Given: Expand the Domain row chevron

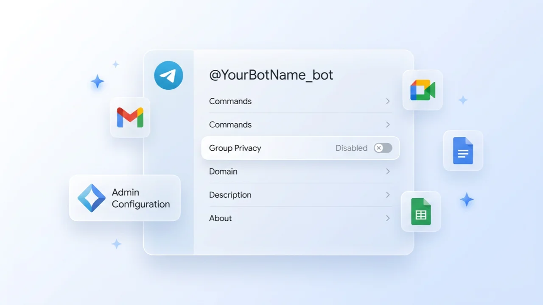Looking at the screenshot, I should 388,171.
